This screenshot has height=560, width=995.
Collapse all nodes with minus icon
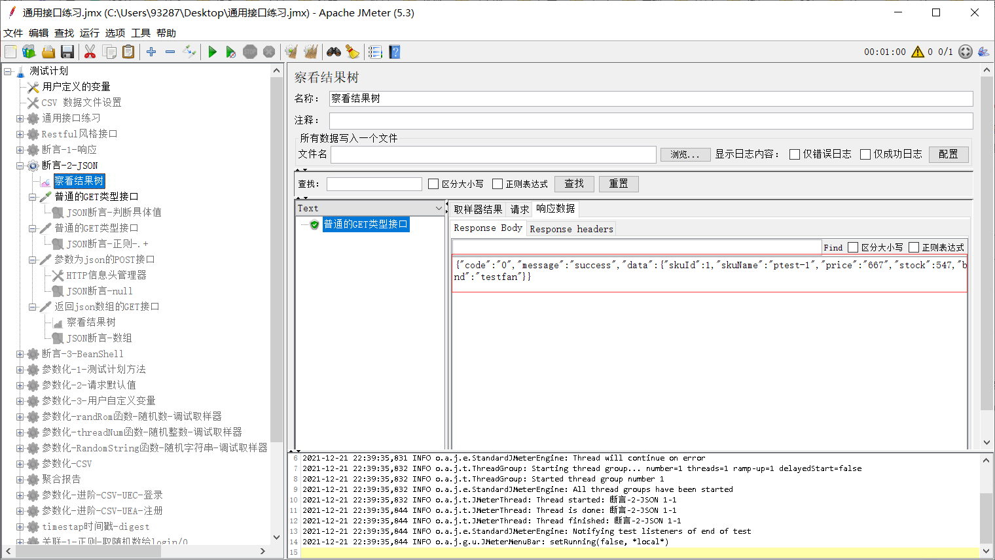point(170,52)
